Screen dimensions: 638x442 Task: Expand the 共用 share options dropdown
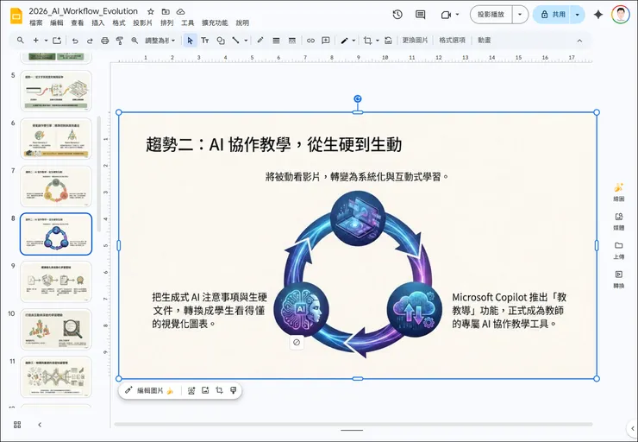coord(578,15)
